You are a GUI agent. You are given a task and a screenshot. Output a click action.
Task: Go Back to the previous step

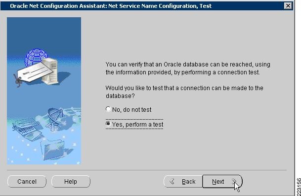click(x=183, y=181)
